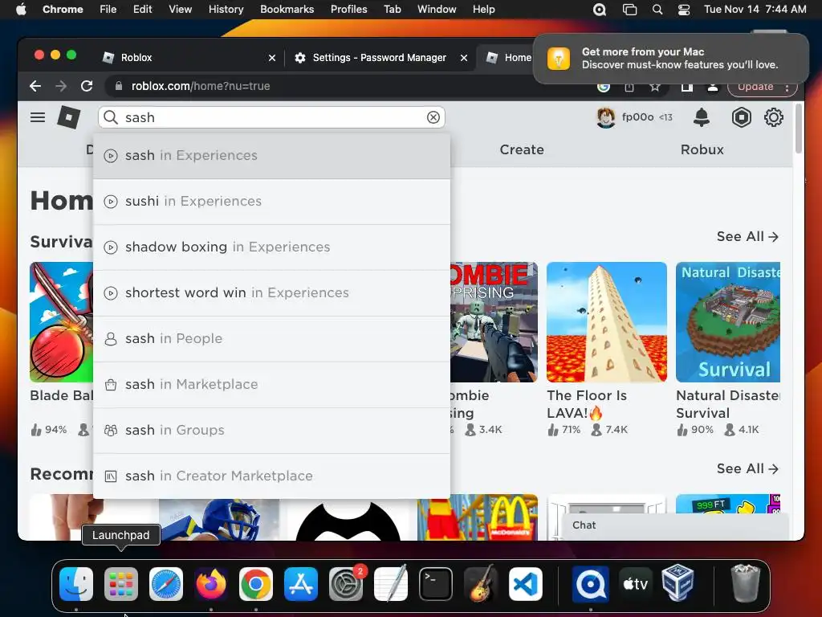The width and height of the screenshot is (822, 617).
Task: Click the Chrome Update button
Action: (755, 87)
